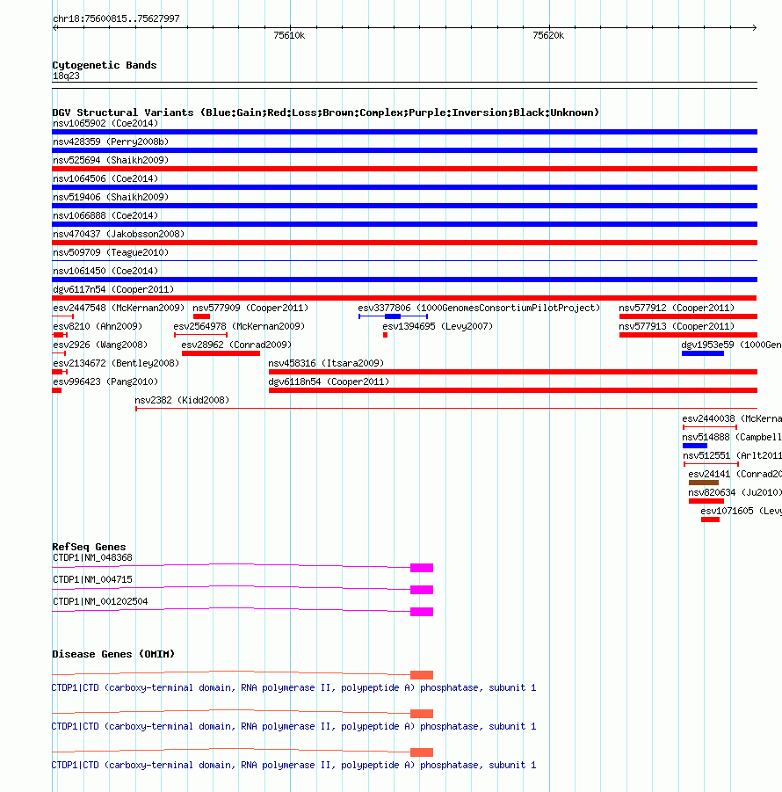Click the nsv577913 (Cooper2011) label
This screenshot has width=782, height=792.
(677, 326)
